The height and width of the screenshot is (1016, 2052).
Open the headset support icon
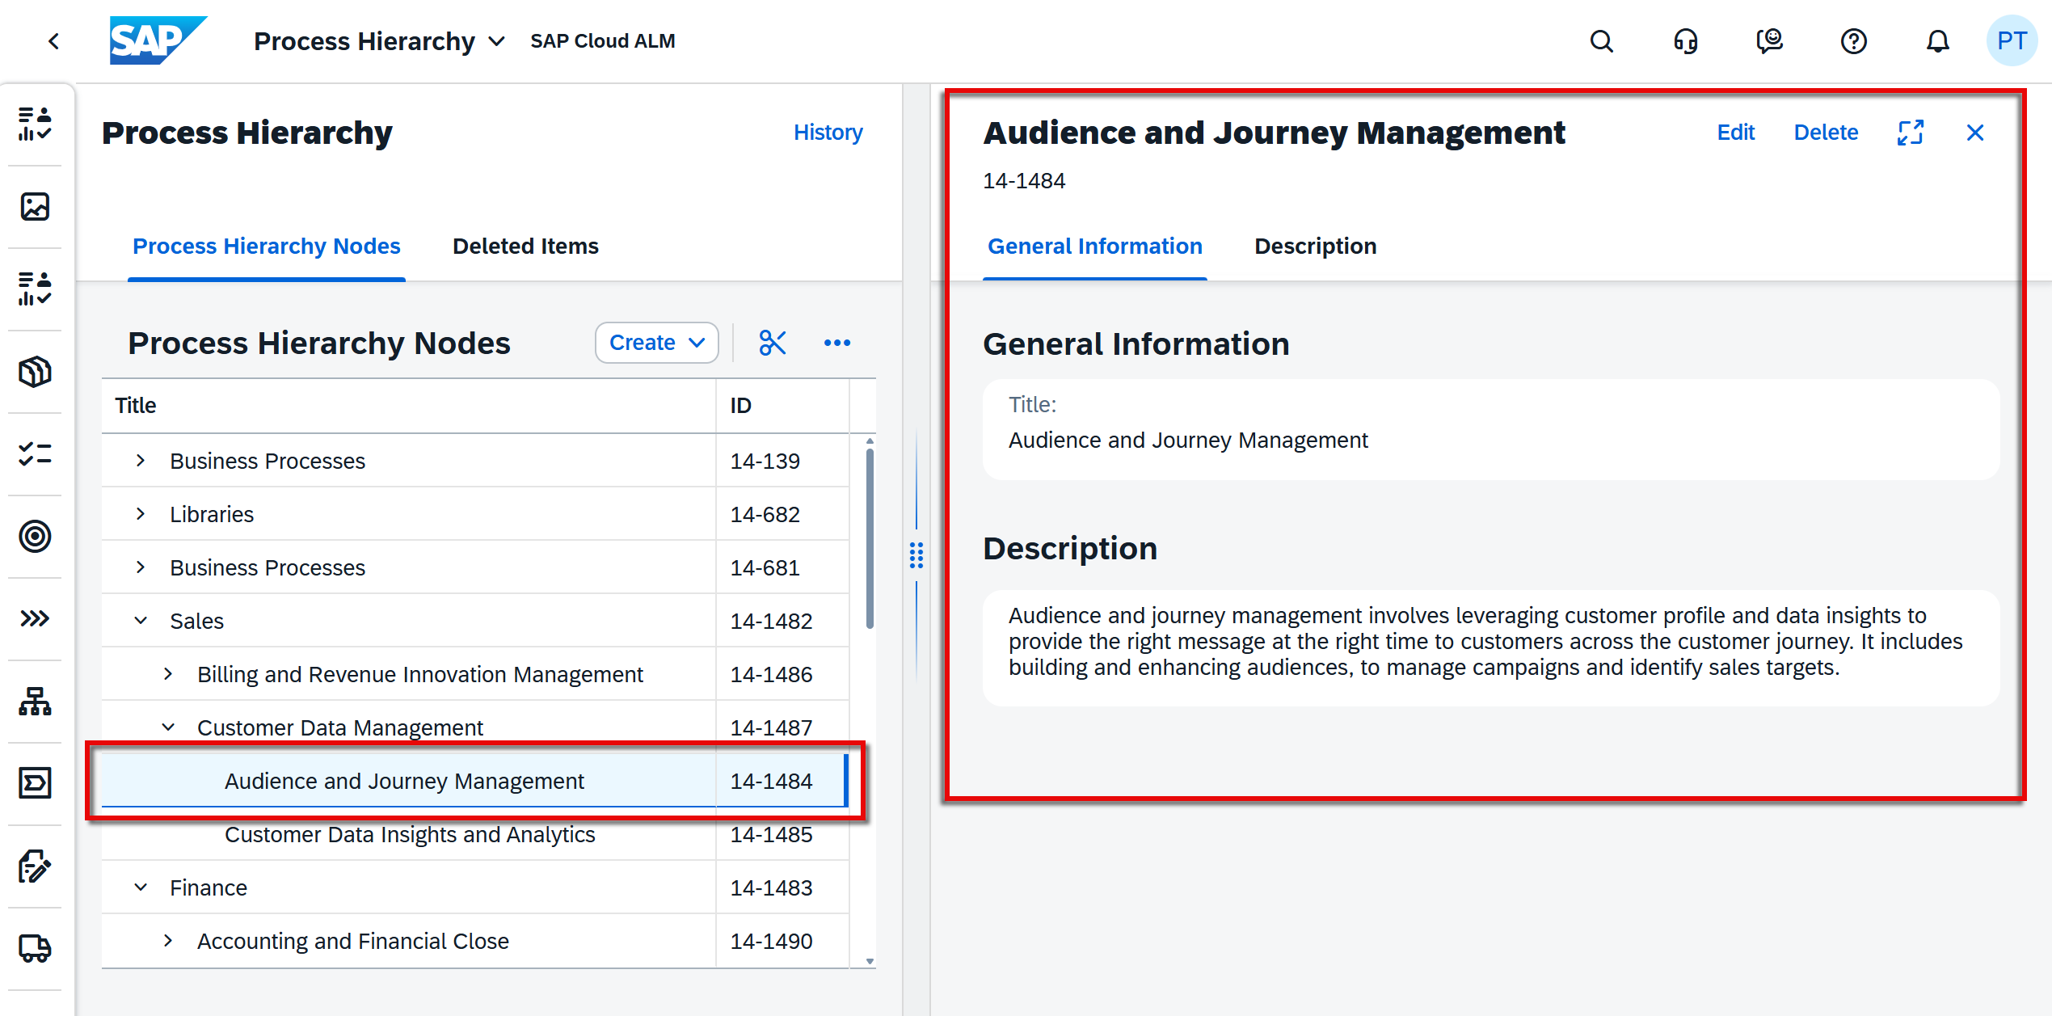(x=1685, y=41)
